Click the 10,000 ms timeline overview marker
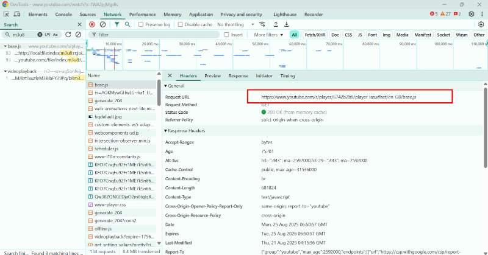This screenshot has height=255, width=488. click(x=113, y=44)
